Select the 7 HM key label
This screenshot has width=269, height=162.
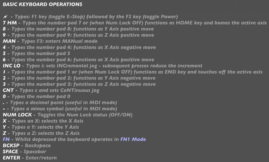[9, 23]
